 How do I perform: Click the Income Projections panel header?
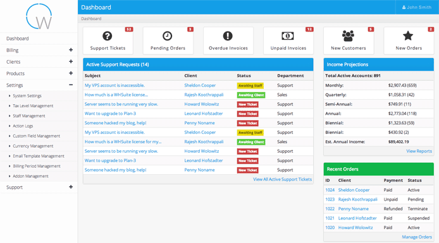[378, 64]
